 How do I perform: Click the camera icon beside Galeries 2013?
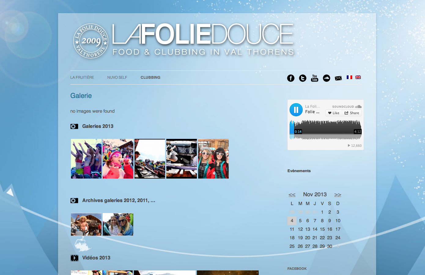point(74,126)
